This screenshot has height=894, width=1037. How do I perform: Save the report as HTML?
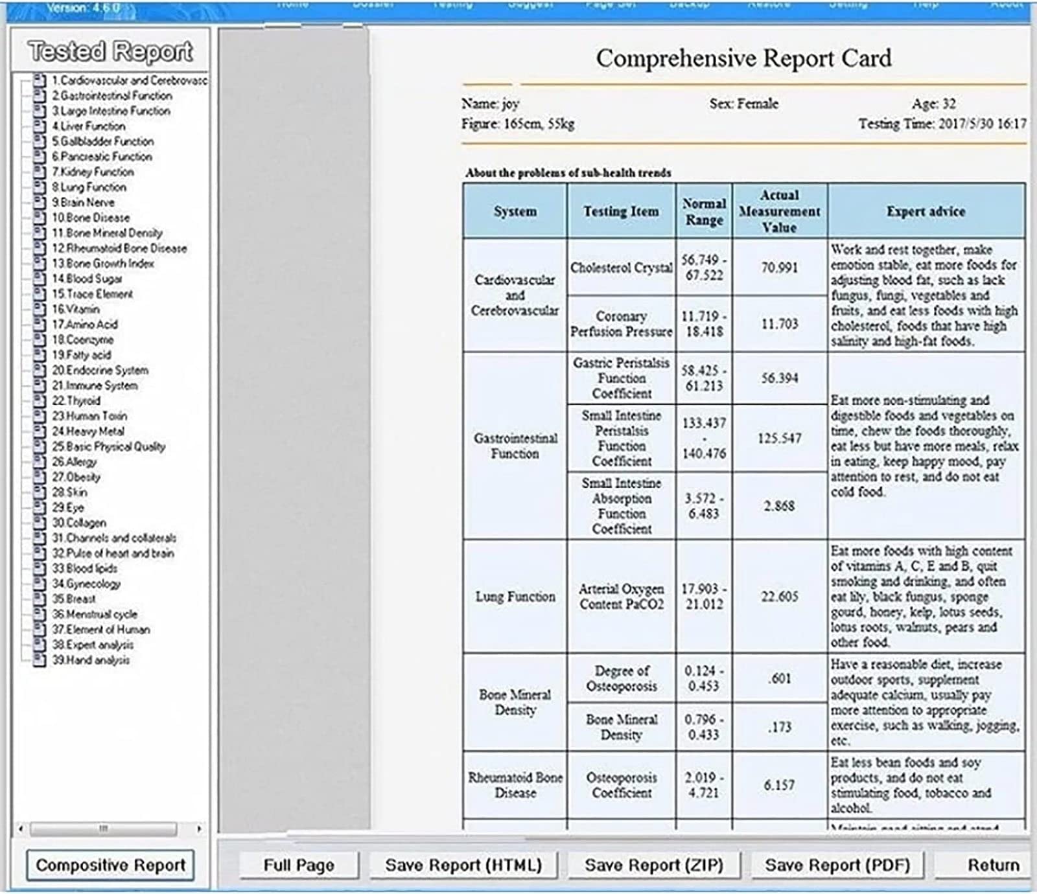click(x=463, y=865)
